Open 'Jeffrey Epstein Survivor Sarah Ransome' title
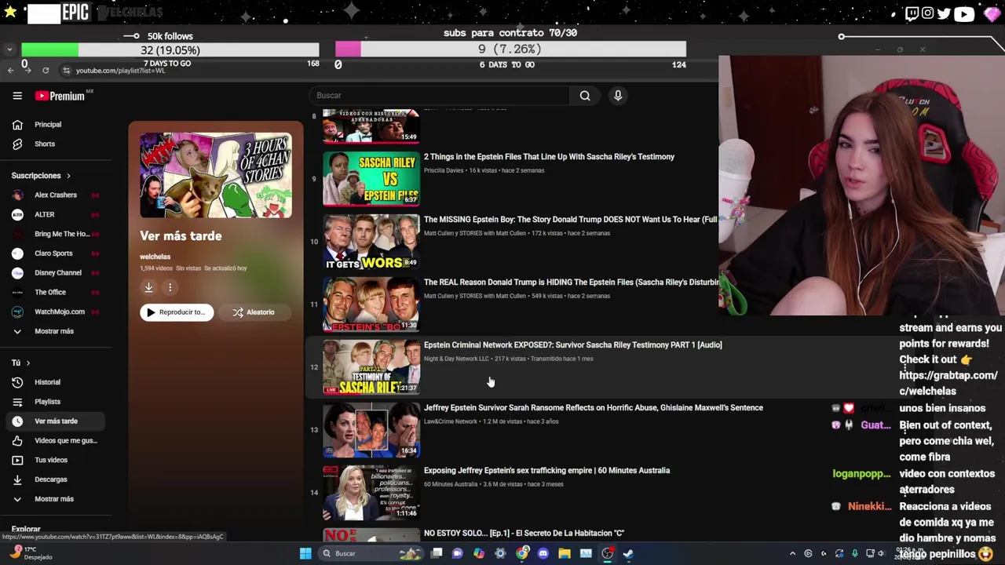Image resolution: width=1005 pixels, height=565 pixels. [x=594, y=408]
